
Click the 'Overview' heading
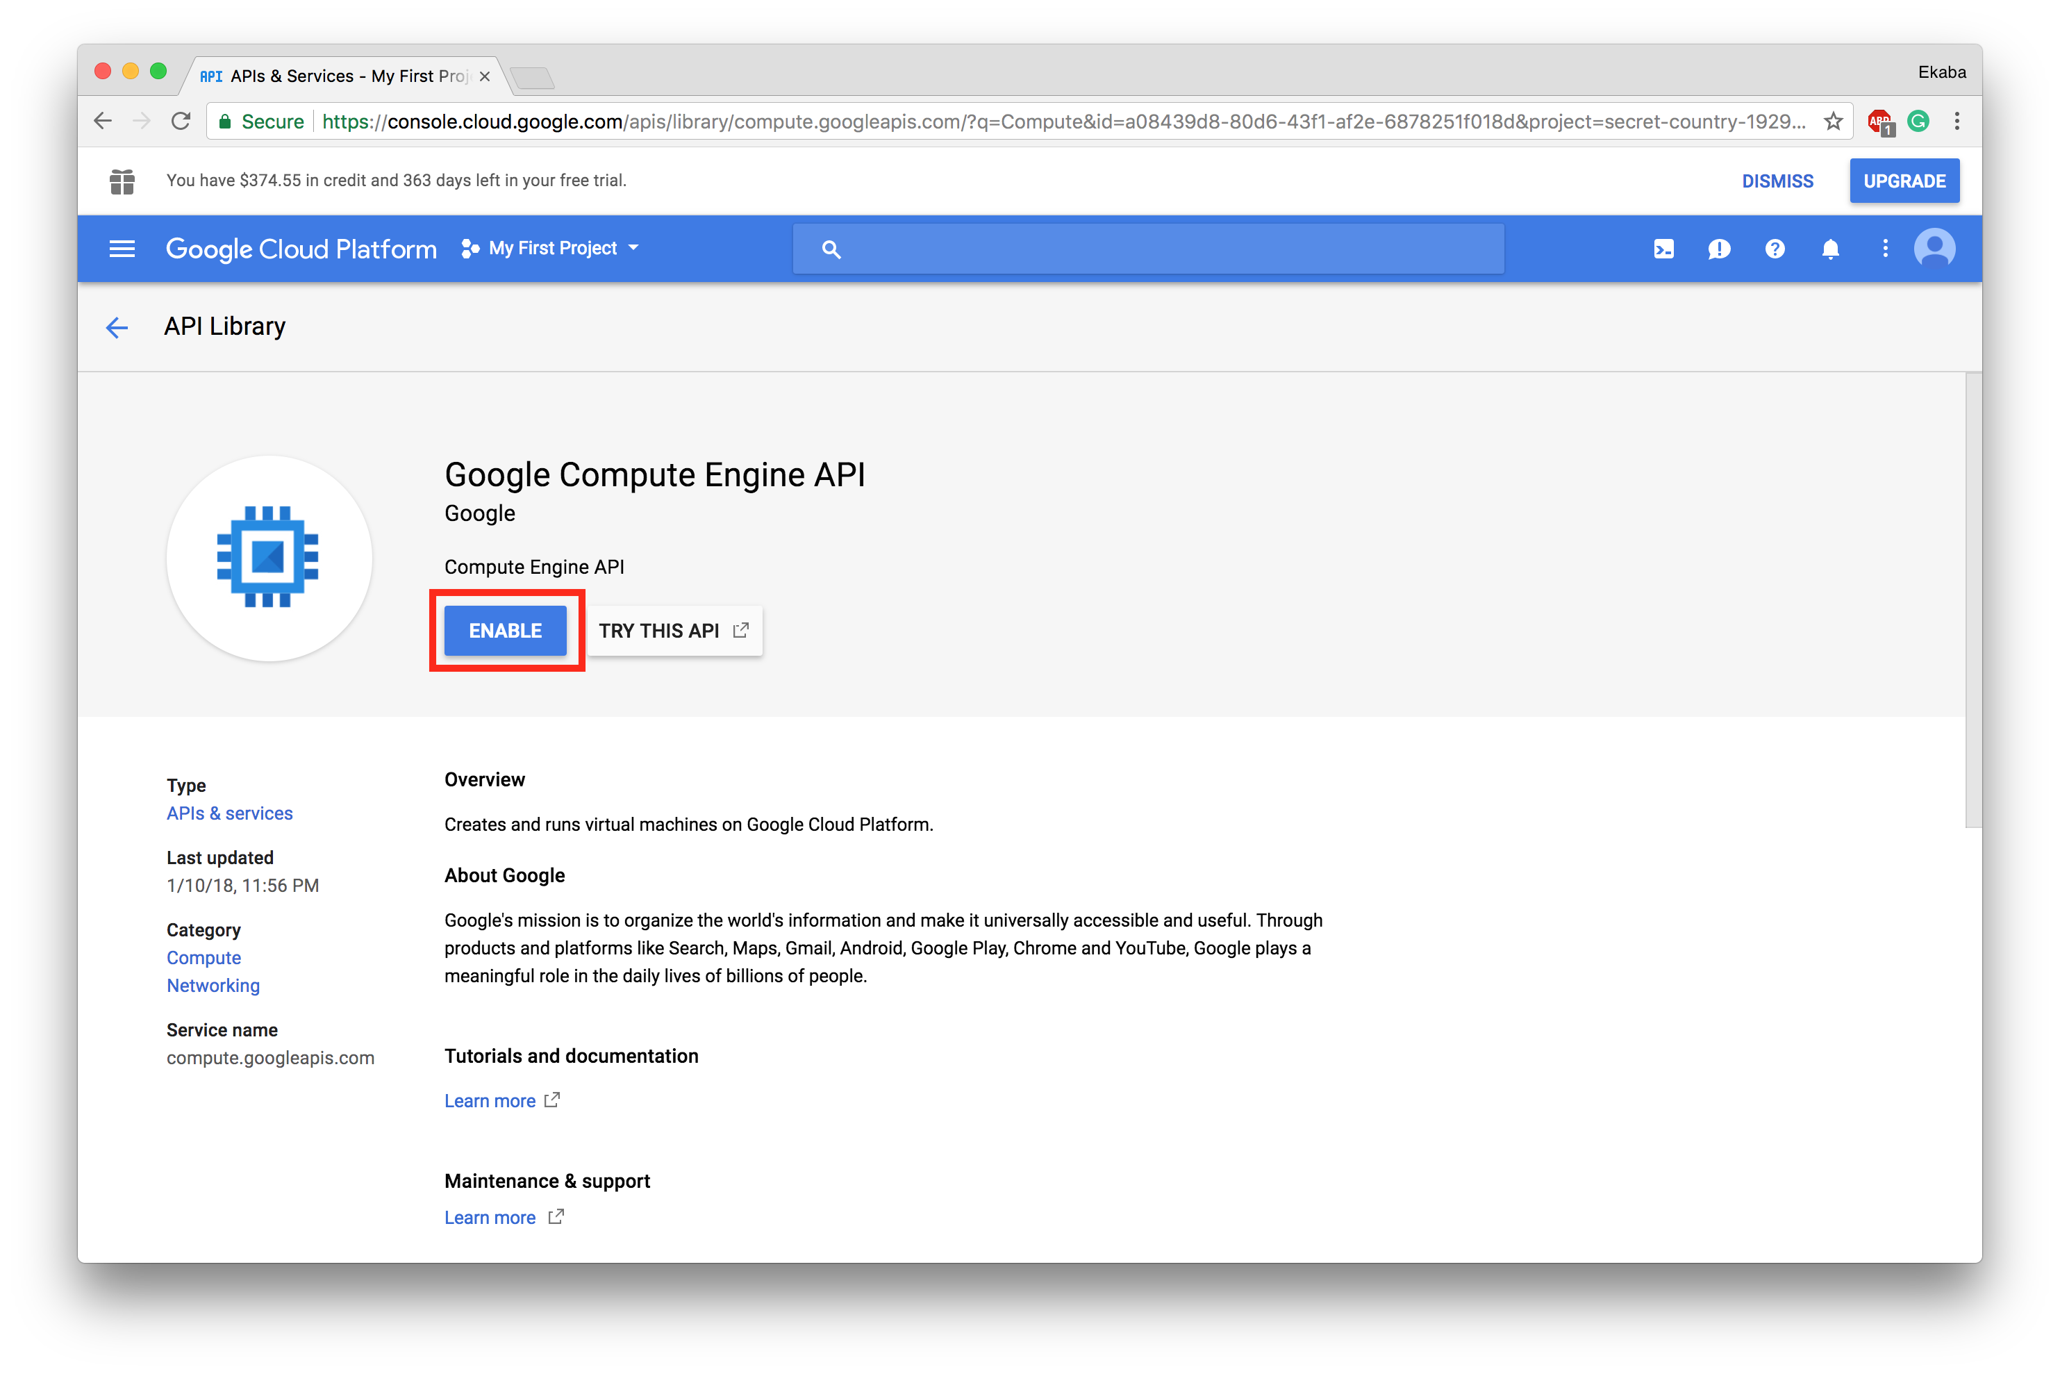485,779
